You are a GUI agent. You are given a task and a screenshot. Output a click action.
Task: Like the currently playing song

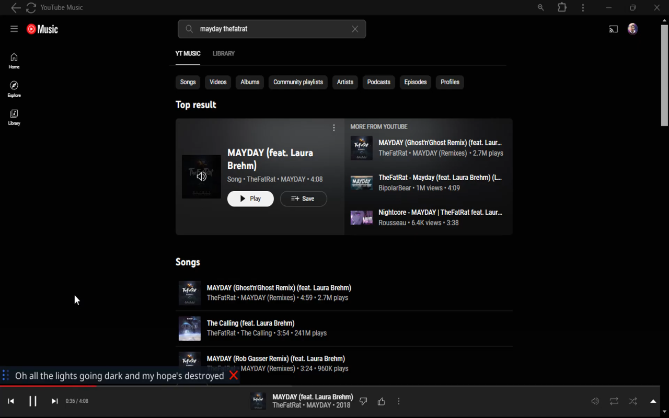pos(382,401)
